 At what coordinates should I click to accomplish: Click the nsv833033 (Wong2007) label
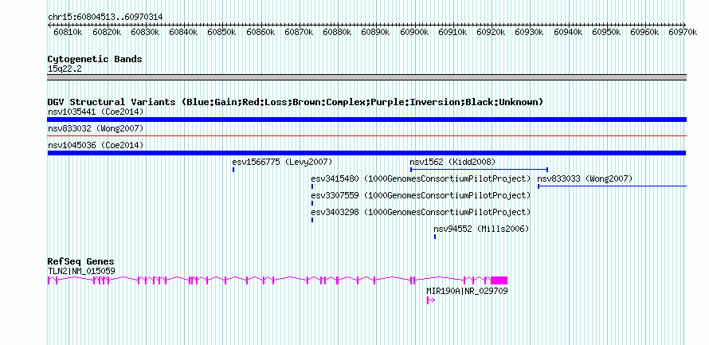coord(585,178)
